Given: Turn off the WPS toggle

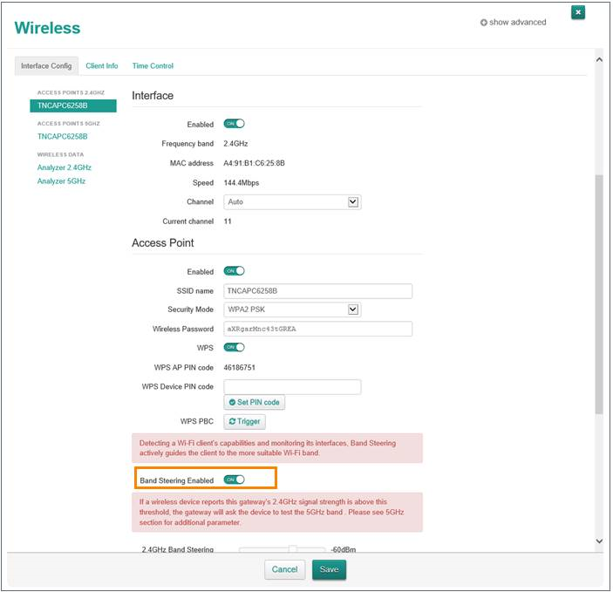Looking at the screenshot, I should coord(234,347).
